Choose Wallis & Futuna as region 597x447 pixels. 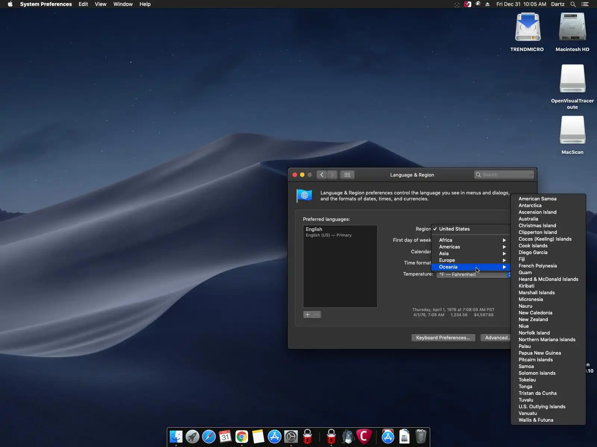pyautogui.click(x=548, y=420)
